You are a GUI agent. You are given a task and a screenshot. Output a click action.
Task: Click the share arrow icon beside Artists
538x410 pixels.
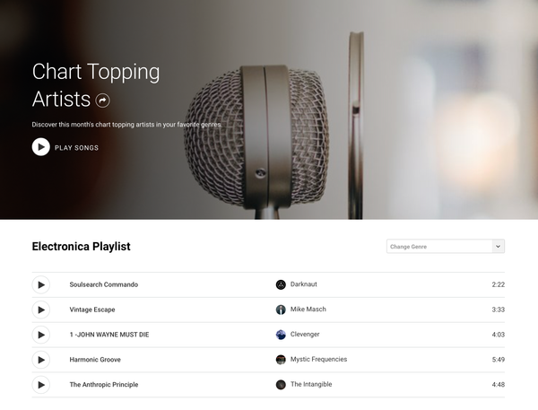[102, 100]
